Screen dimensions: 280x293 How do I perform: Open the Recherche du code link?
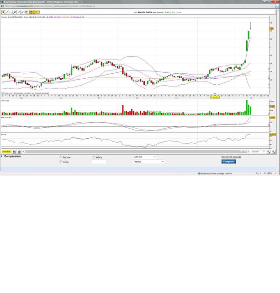[x=231, y=157]
